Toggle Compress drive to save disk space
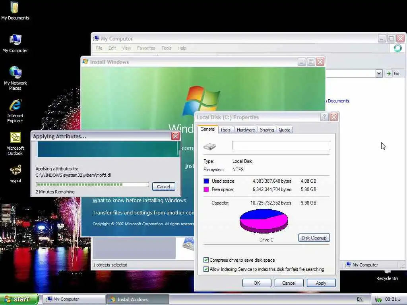This screenshot has width=407, height=305. (206, 260)
